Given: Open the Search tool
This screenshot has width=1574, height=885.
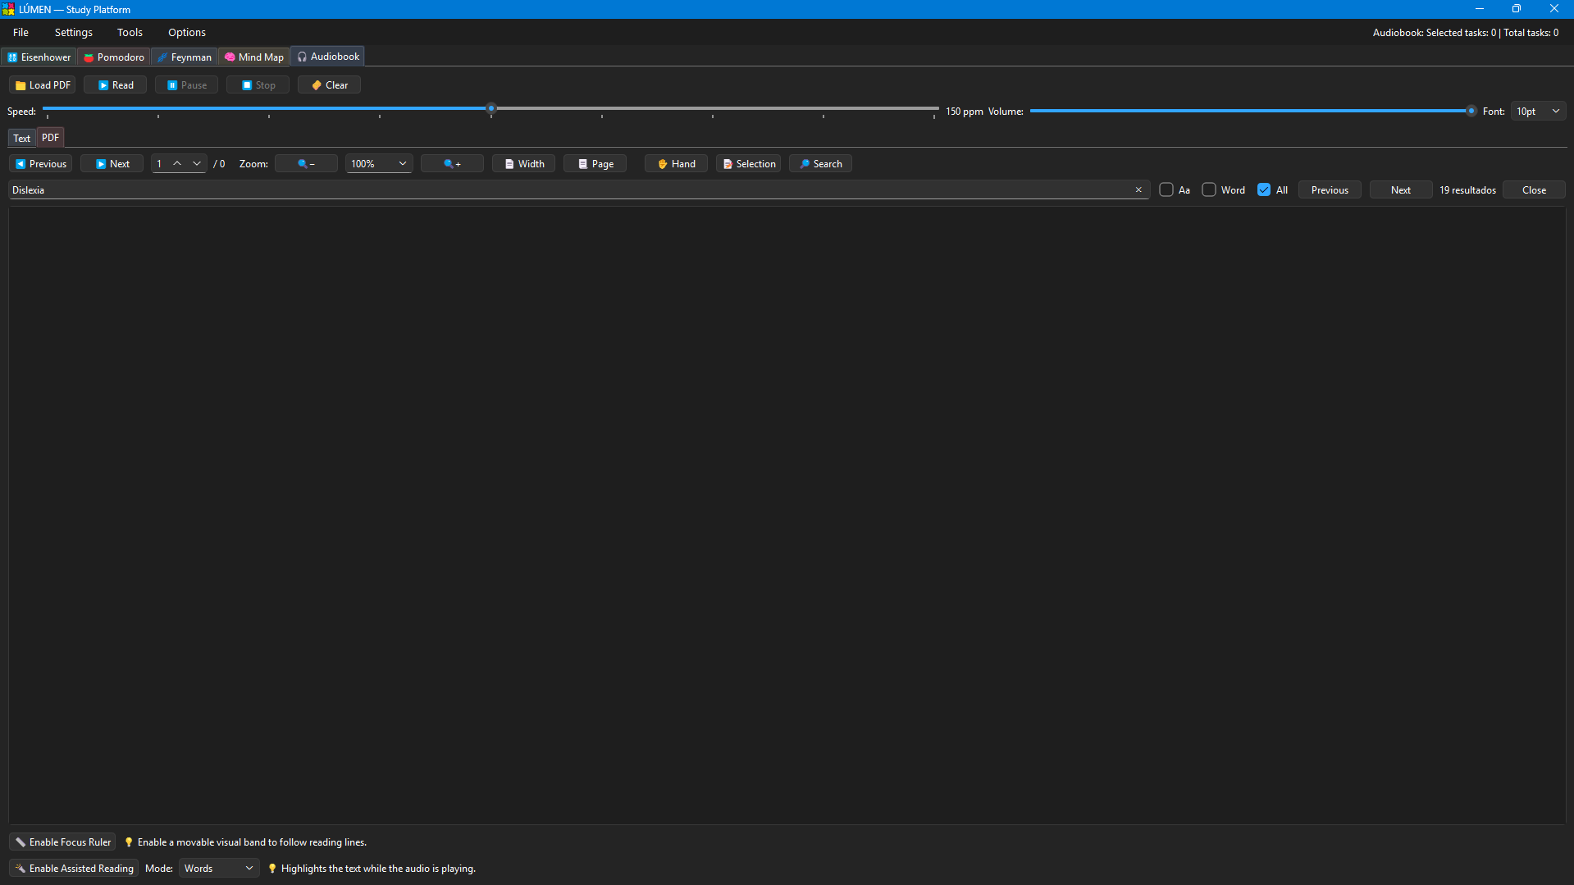Looking at the screenshot, I should [820, 164].
